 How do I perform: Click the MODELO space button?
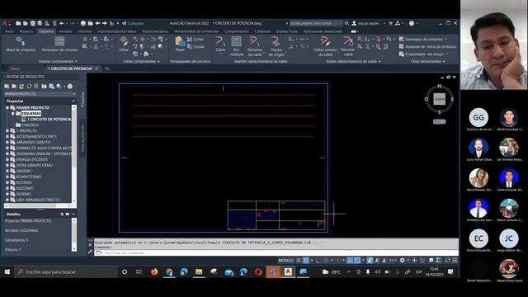(285, 261)
